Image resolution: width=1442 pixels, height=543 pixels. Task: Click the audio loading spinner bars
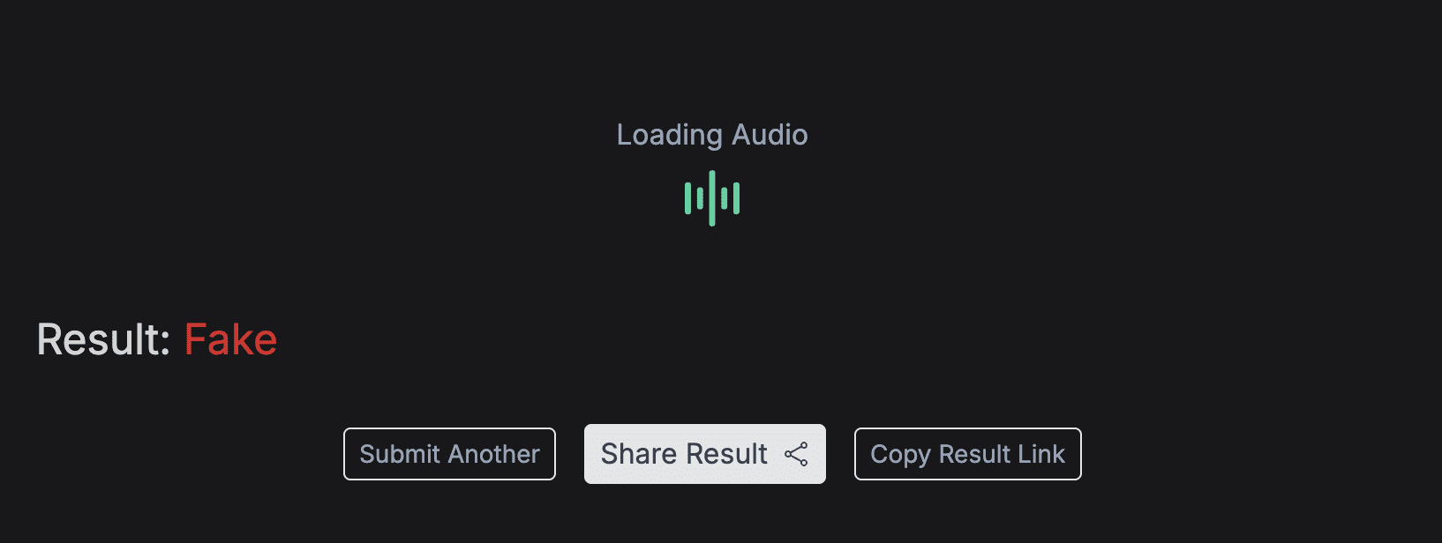tap(712, 198)
